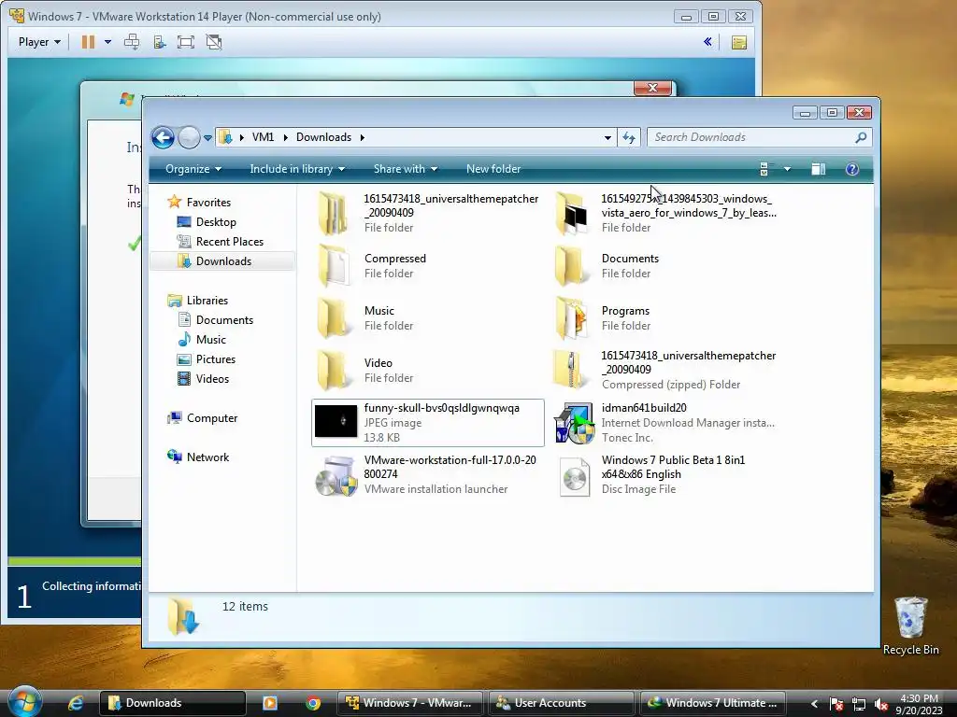Image resolution: width=957 pixels, height=717 pixels.
Task: Select Windows 7 Public Beta disc image
Action: click(x=665, y=475)
